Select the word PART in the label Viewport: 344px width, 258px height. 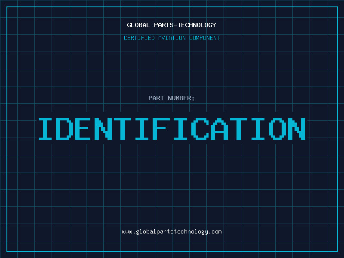[156, 98]
